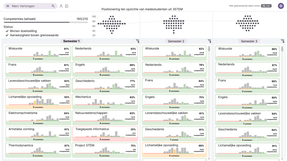Viewport: 287px width, 161px height.
Task: Open the hamburger menu next to Marc Vertongen
Action: click(8, 6)
